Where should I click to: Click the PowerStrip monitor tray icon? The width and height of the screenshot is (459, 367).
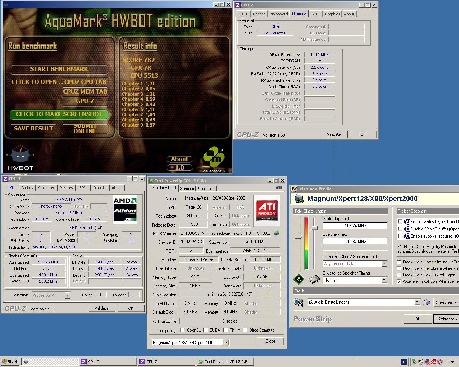(420, 362)
